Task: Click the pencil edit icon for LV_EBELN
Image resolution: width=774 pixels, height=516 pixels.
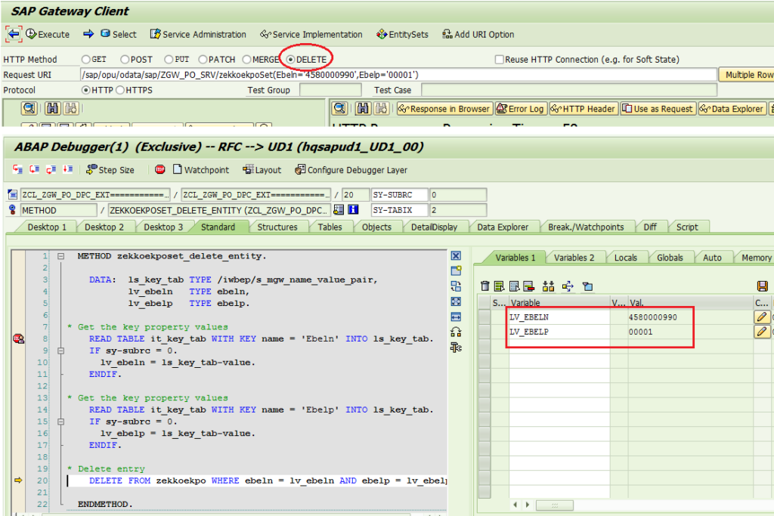Action: pos(762,317)
